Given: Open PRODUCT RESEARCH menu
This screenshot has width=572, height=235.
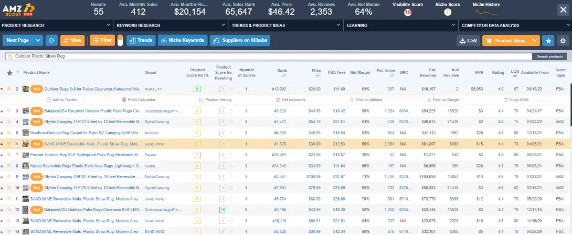Looking at the screenshot, I should (x=57, y=26).
